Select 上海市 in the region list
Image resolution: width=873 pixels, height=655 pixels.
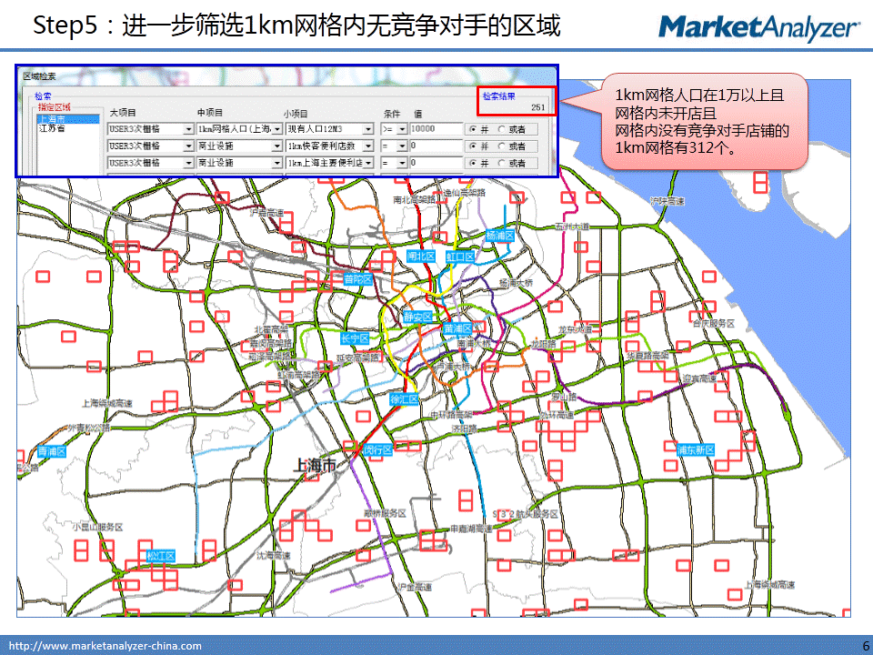tap(51, 119)
